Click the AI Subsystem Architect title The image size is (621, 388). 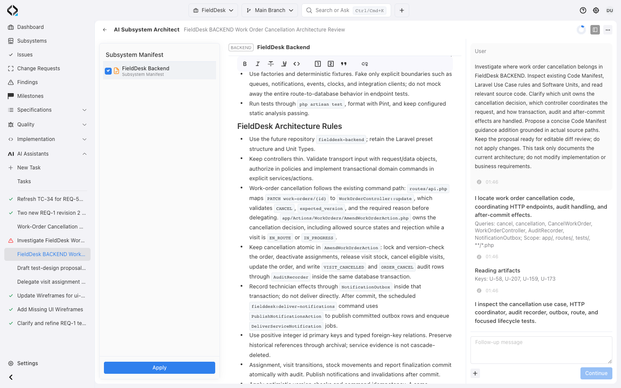pos(147,30)
